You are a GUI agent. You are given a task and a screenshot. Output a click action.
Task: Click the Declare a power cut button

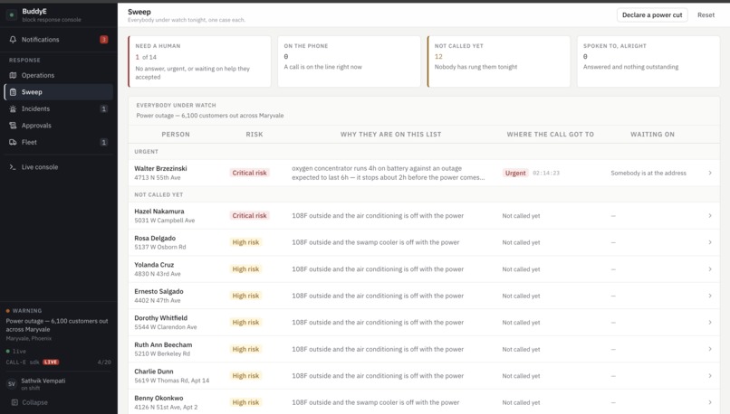[652, 14]
